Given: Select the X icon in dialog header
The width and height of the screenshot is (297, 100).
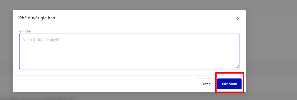Looking at the screenshot, I should click(238, 19).
